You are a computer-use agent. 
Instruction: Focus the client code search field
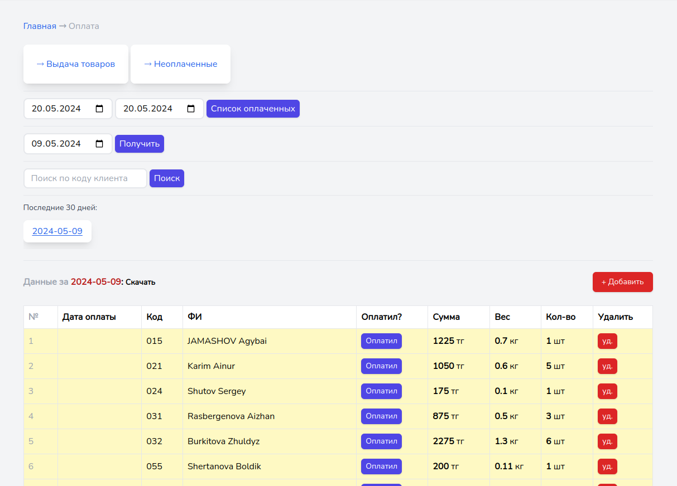[x=85, y=178]
